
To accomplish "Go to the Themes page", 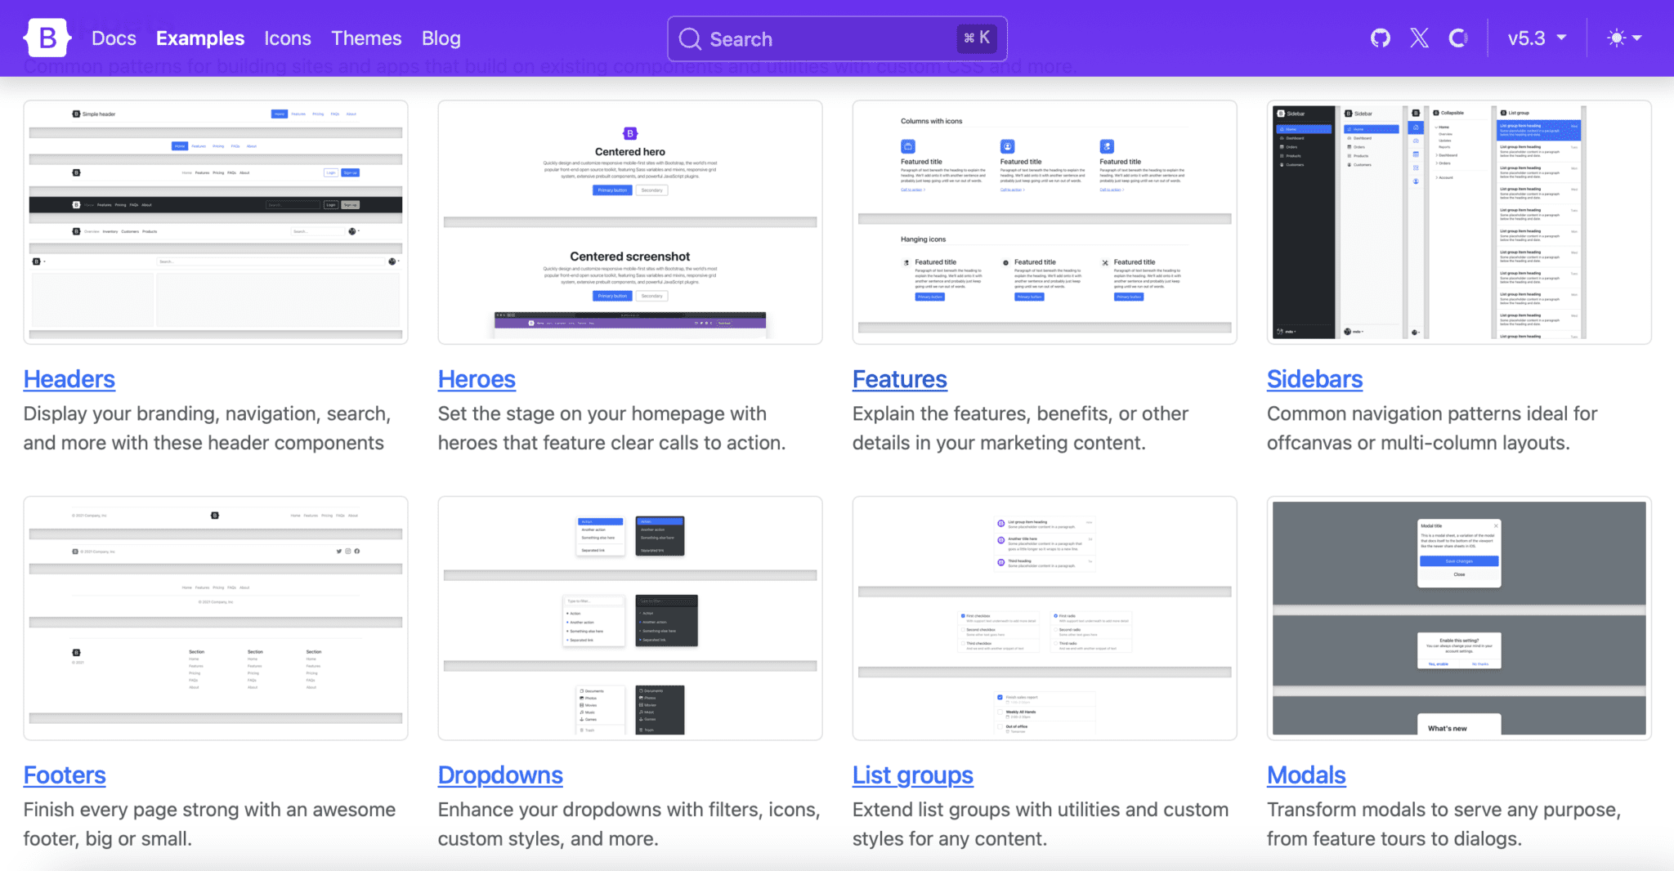I will [x=365, y=38].
